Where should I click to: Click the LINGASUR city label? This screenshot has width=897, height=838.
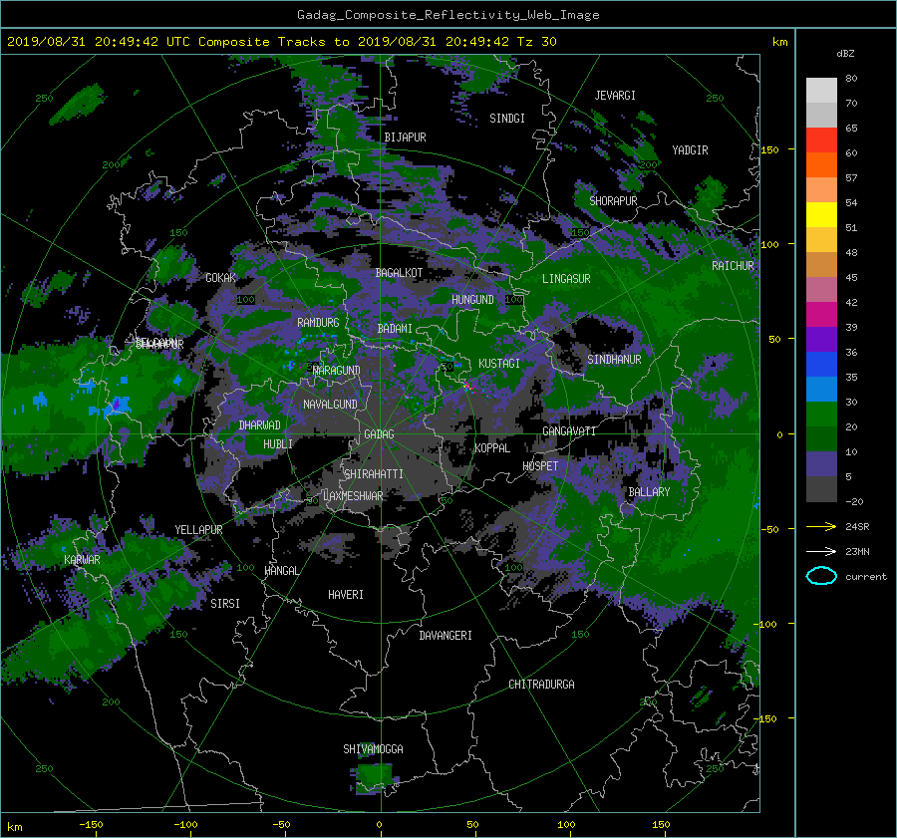point(566,279)
